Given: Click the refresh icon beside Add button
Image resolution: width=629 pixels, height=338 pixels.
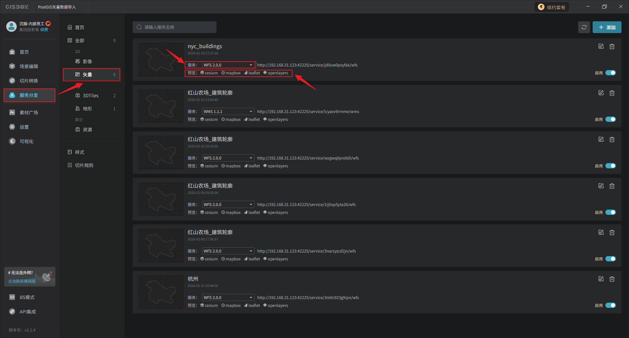Looking at the screenshot, I should coord(584,27).
